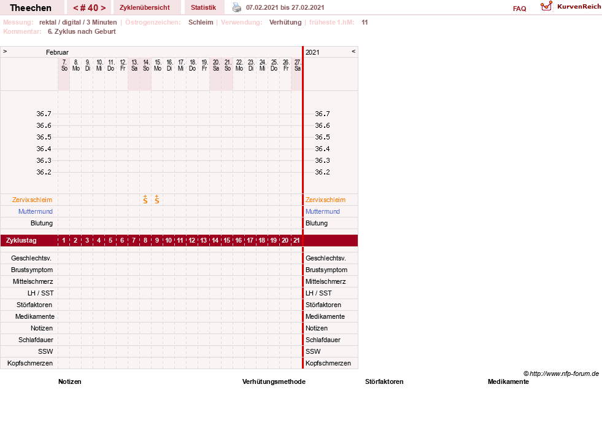
Task: Click the S+ mucus symbol on cycle day 9
Action: coord(157,200)
